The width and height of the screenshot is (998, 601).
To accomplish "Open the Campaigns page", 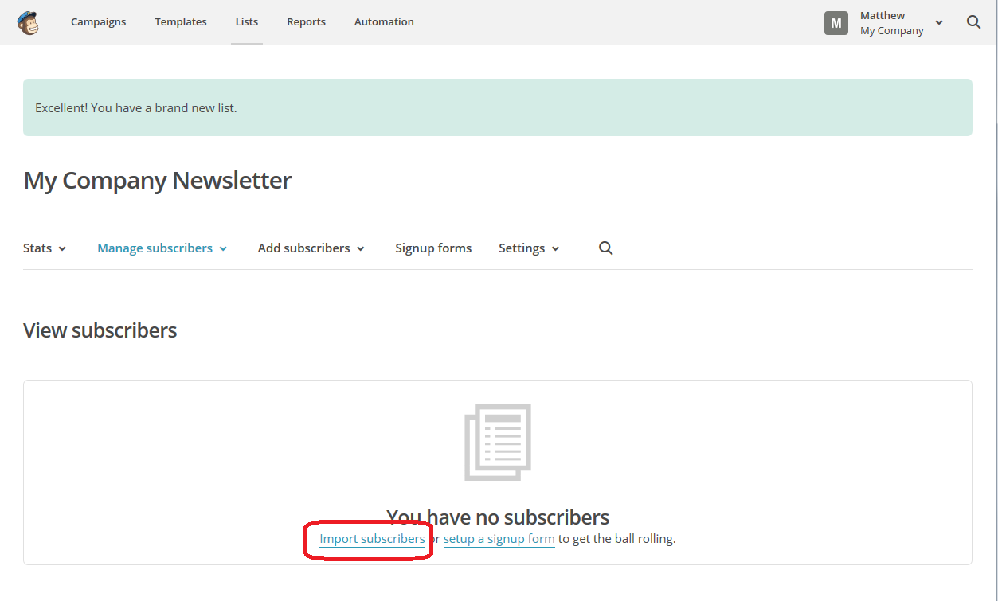I will tap(98, 22).
